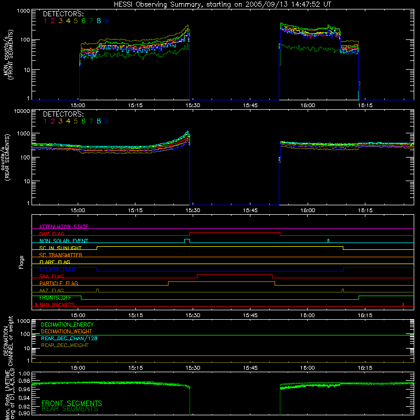Click the red BAD_PACKETS tick mark near plot end
Screen dimensions: 420x420
coord(403,304)
